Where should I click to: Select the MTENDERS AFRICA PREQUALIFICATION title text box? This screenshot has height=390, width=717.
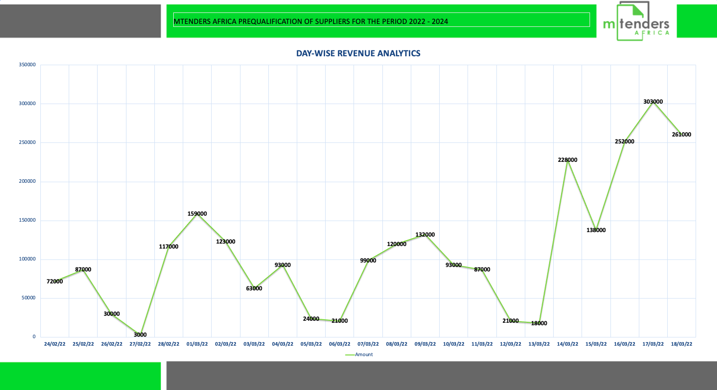[x=381, y=20]
